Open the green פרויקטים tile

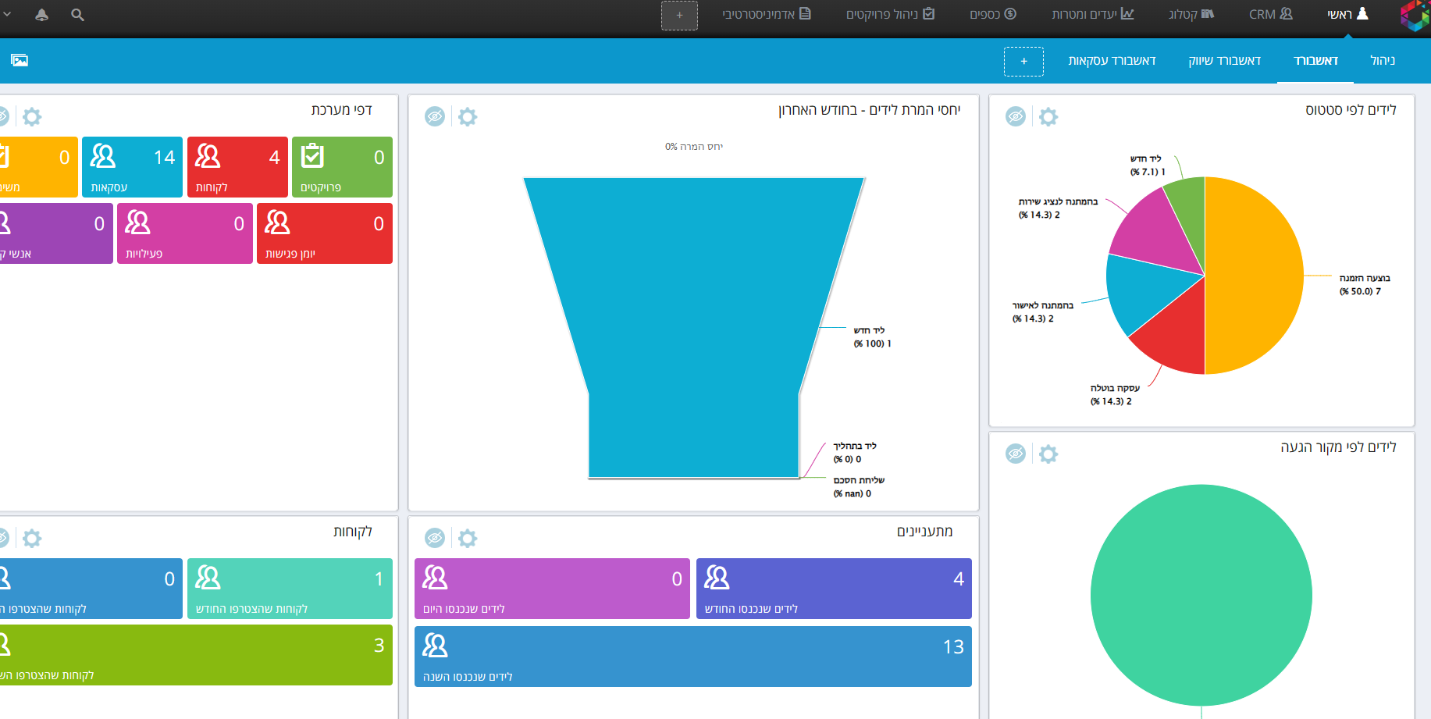342,167
